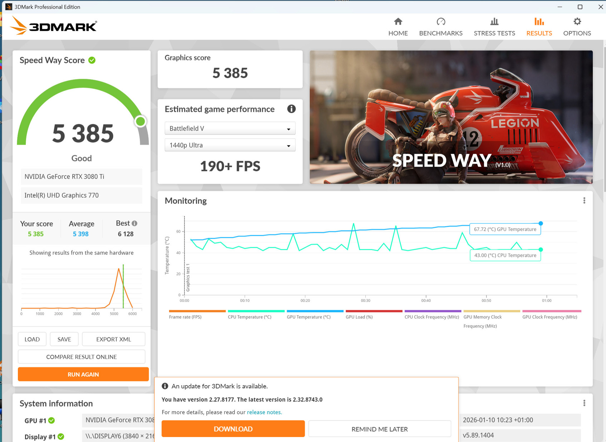Click the 190+ FPS estimate
The image size is (606, 442).
(x=230, y=166)
